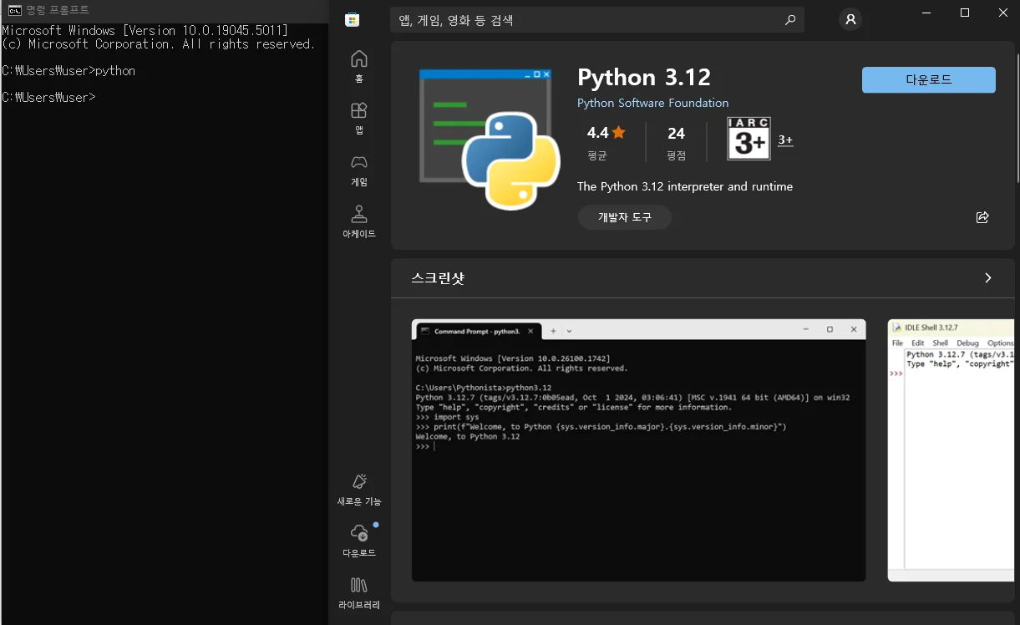Click the download Python 3.12 button
Image resolution: width=1020 pixels, height=625 pixels.
(x=929, y=80)
